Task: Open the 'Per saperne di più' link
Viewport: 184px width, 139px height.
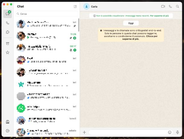Action: pyautogui.click(x=159, y=16)
